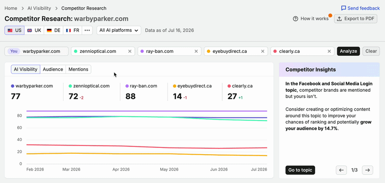385x183 pixels.
Task: Click the eyebuydirect.ca competitor input field
Action: [x=236, y=51]
